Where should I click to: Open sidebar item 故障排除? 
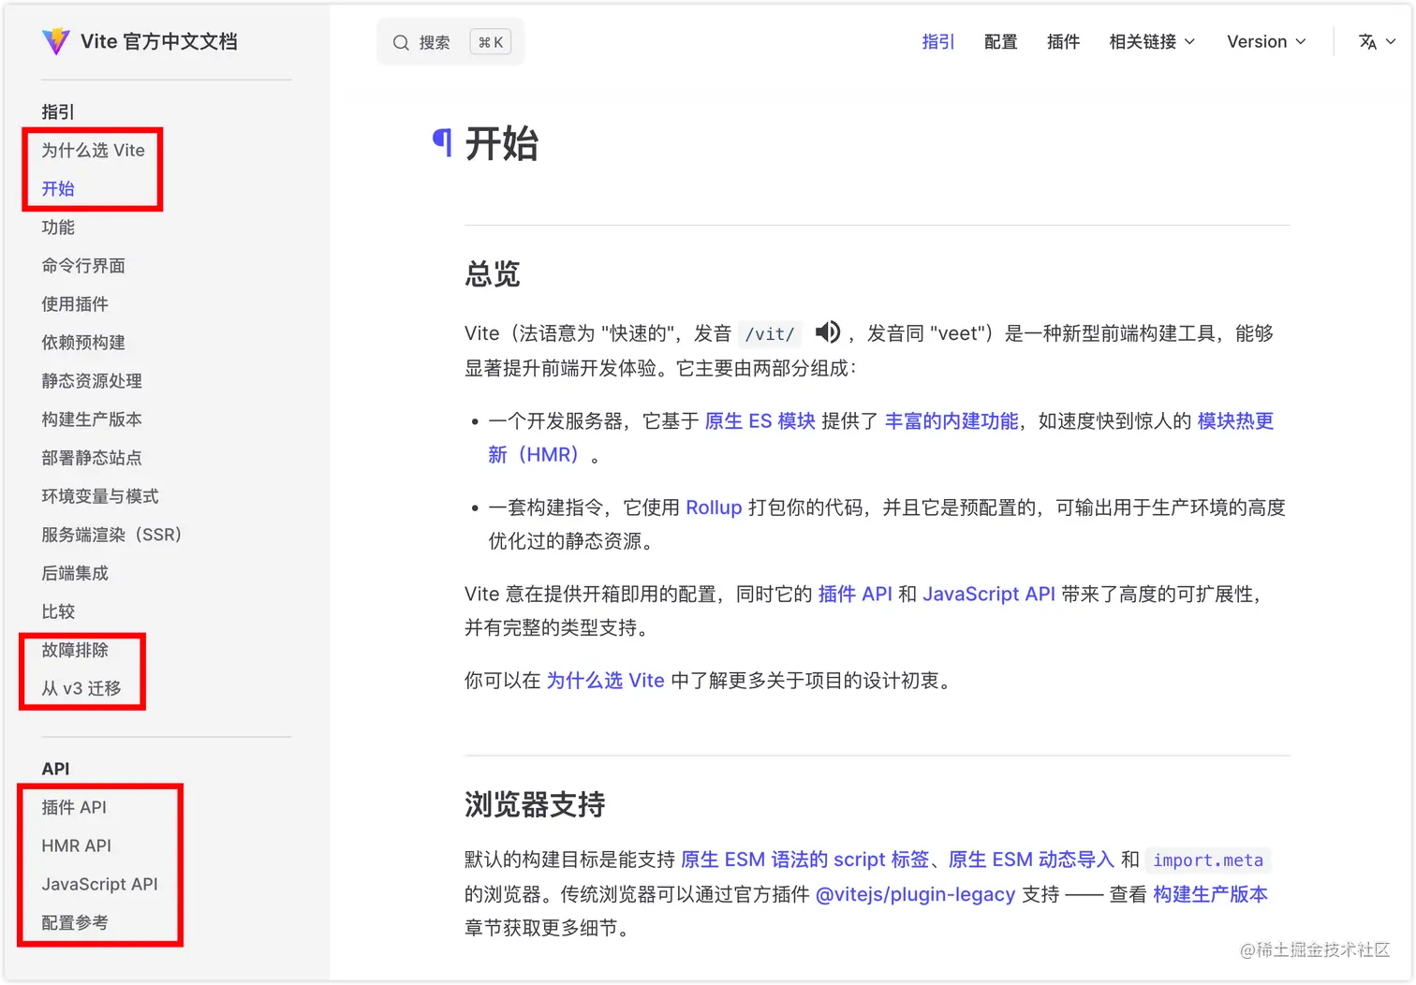click(75, 649)
